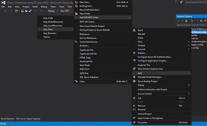Click the red X Remove icon
207x126 pixels.
pyautogui.click(x=134, y=106)
